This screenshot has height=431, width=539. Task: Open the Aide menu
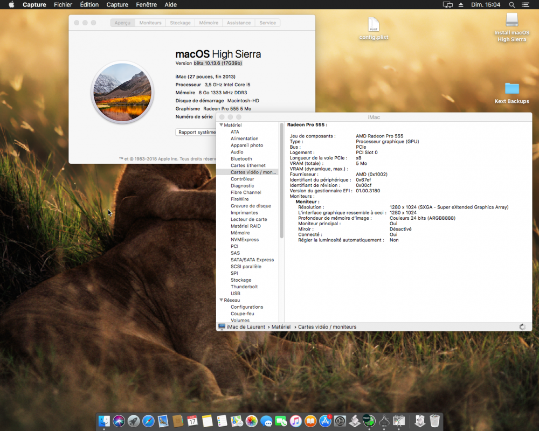tap(170, 5)
